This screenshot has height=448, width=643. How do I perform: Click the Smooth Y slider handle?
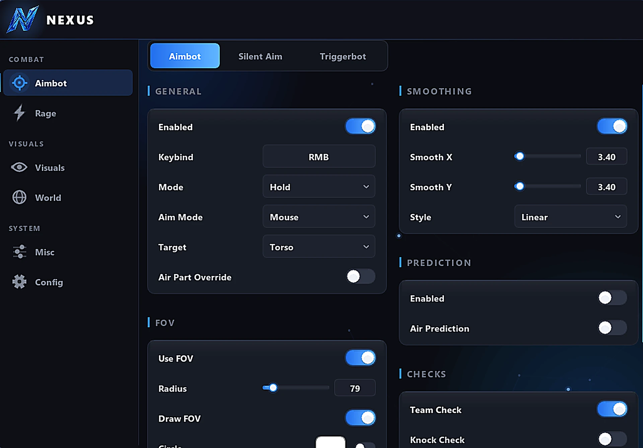tap(519, 186)
